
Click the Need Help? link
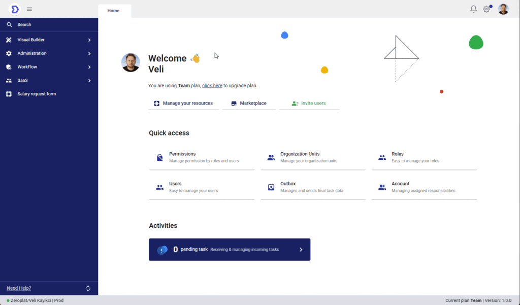[x=19, y=288]
